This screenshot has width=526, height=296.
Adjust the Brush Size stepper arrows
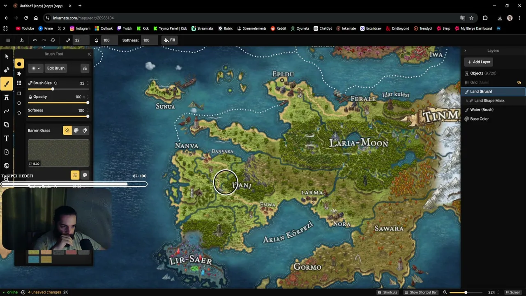(x=88, y=83)
